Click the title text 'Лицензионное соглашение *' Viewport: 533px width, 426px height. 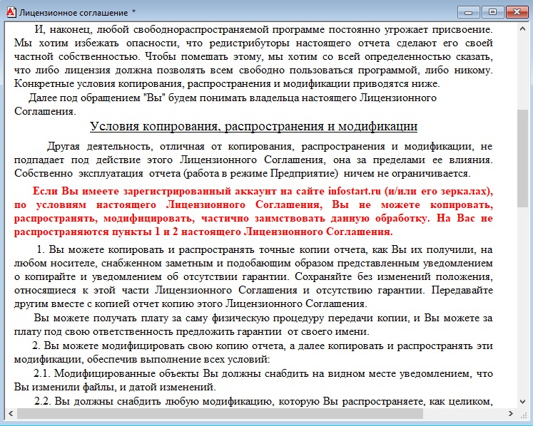click(78, 13)
